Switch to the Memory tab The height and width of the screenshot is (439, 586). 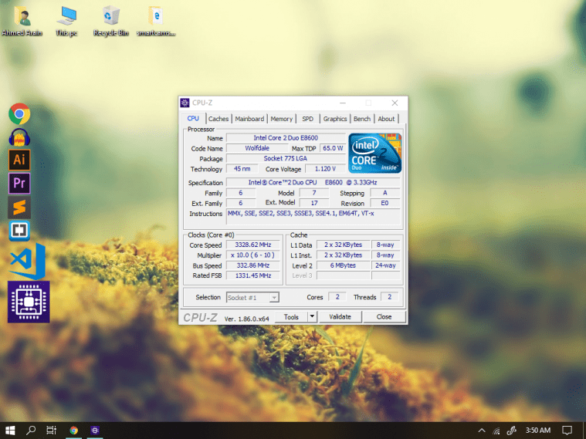(x=281, y=119)
